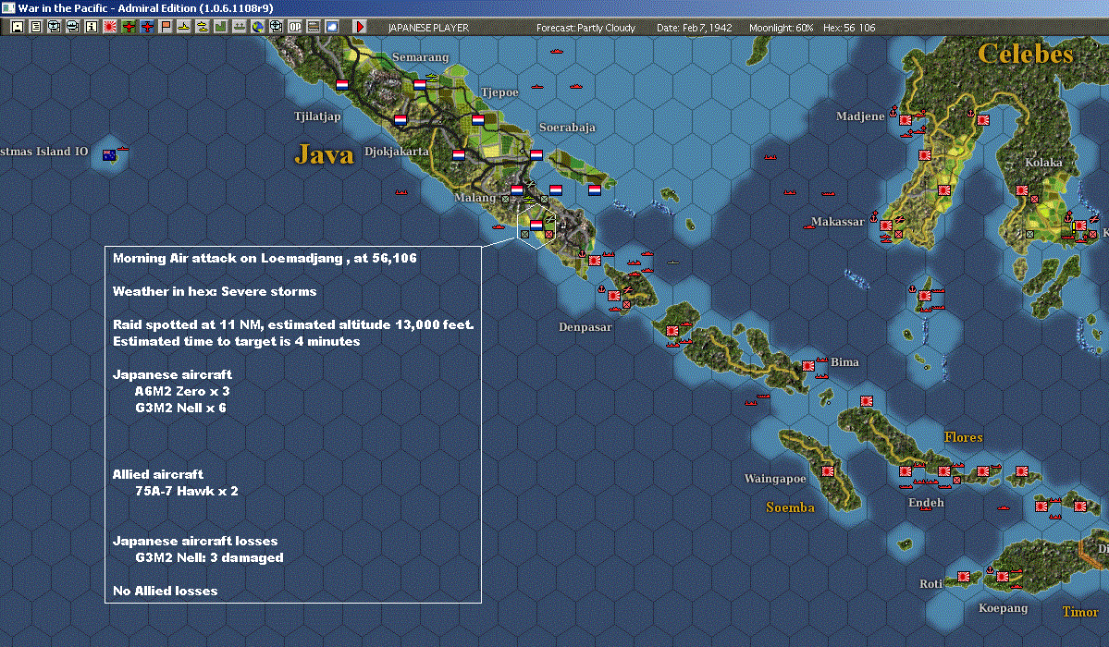Click the yellow ship silhouette toolbar icon
Screen dimensions: 1109x647
(x=184, y=27)
